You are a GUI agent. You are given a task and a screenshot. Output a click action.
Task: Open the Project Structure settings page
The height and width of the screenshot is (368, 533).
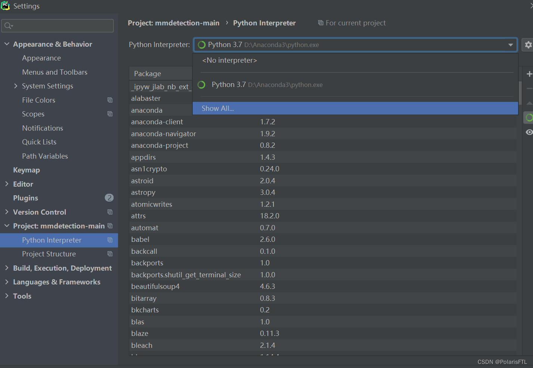tap(49, 254)
